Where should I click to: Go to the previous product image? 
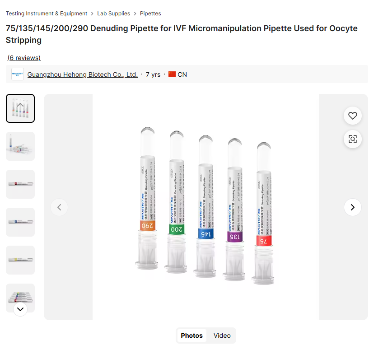pyautogui.click(x=59, y=207)
